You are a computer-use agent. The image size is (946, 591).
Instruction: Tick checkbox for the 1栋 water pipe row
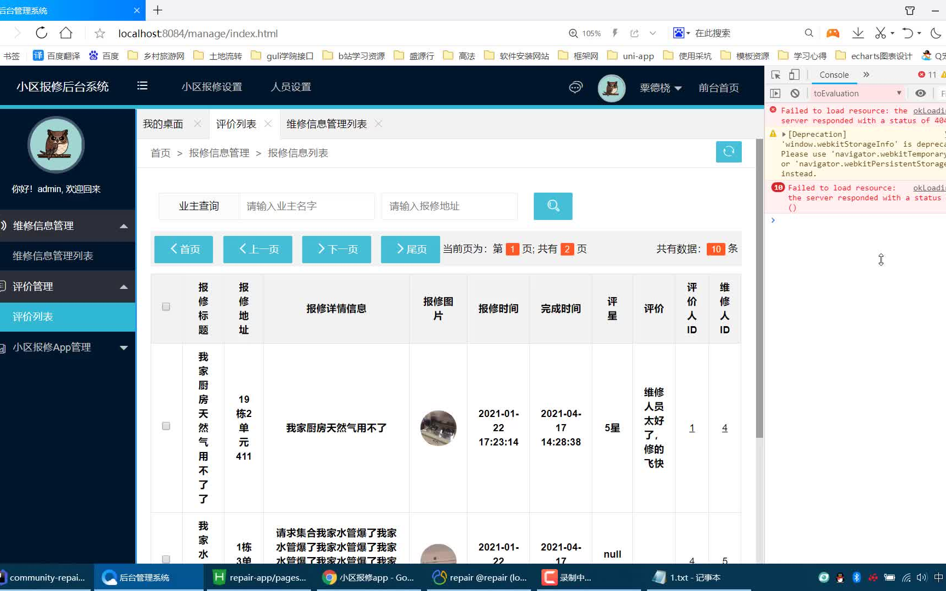pos(166,559)
